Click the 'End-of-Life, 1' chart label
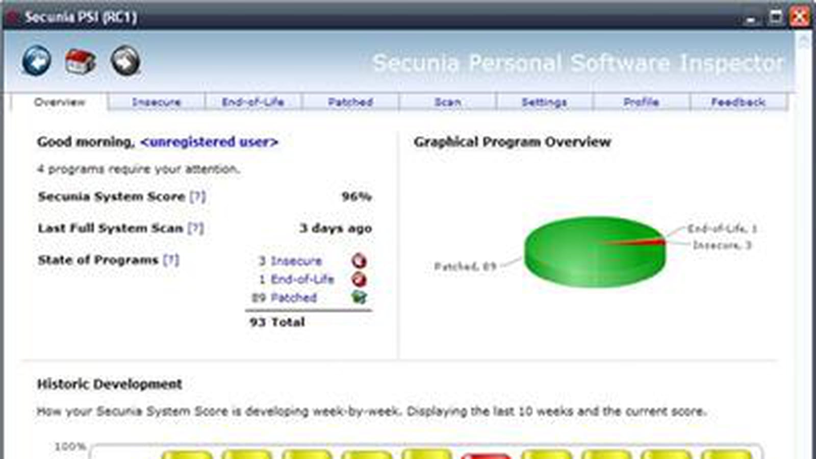This screenshot has height=459, width=816. point(722,228)
